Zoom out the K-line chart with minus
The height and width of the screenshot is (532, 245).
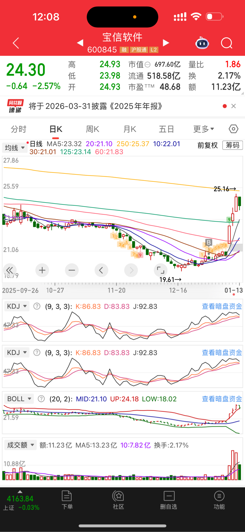click(72, 270)
